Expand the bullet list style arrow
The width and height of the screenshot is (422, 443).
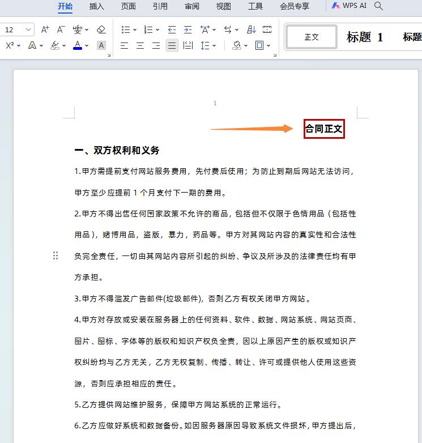[x=135, y=29]
